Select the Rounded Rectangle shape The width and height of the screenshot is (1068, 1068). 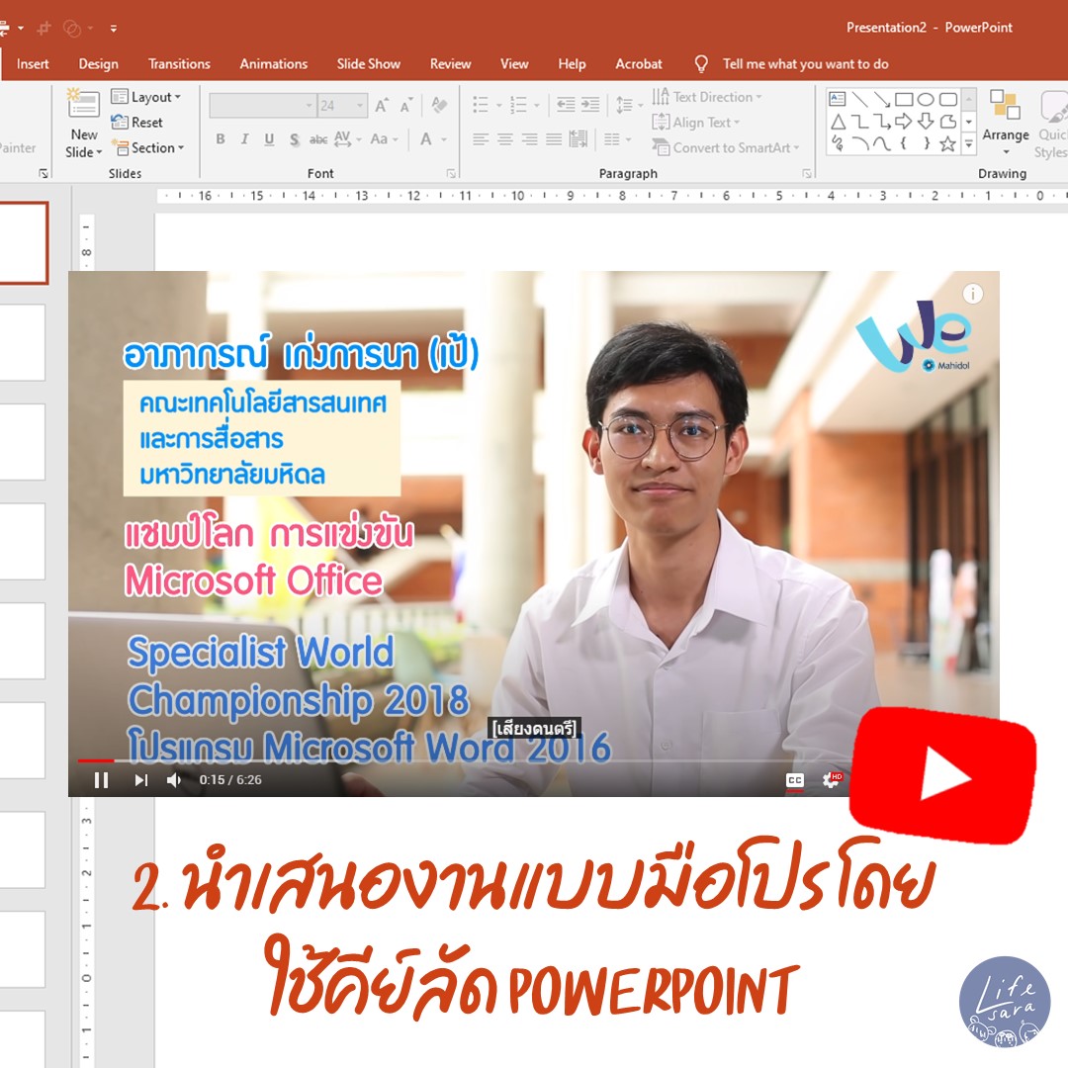948,99
